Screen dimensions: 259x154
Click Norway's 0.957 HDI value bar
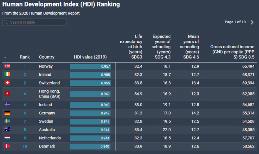pyautogui.click(x=90, y=66)
